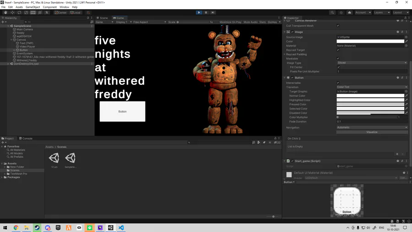Screen dimensions: 412x232
Task: Click Hierarchy panel lock icon
Action: (88, 18)
